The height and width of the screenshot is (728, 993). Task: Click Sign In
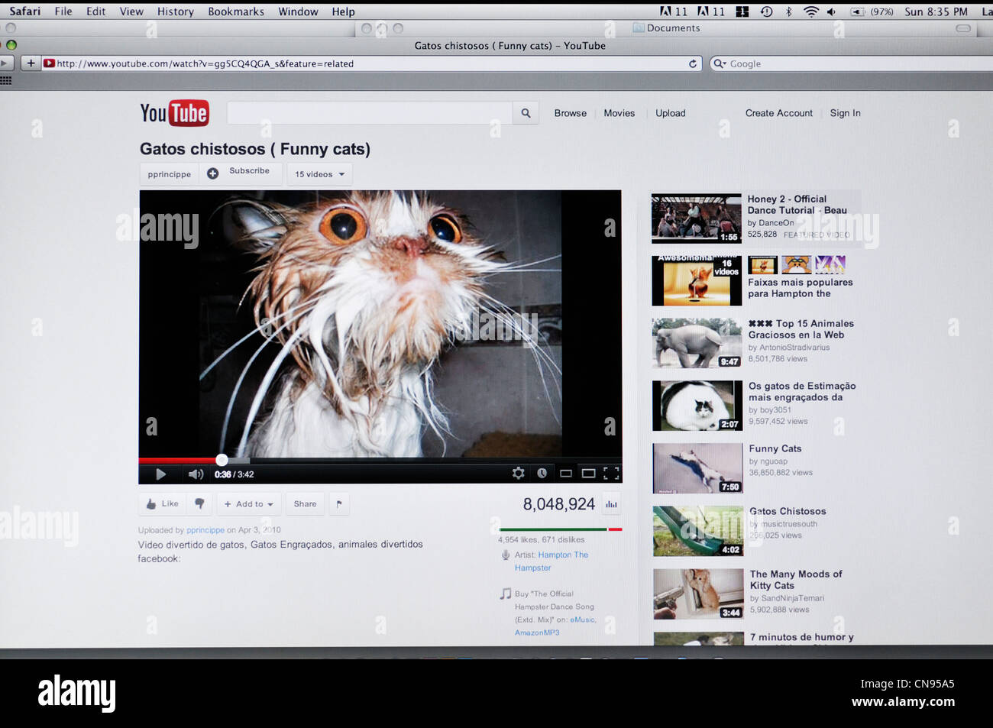[846, 113]
